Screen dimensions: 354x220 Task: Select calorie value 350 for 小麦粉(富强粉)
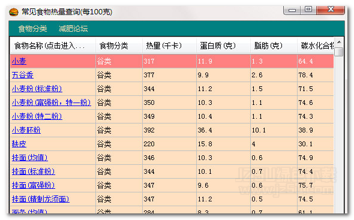tap(149, 103)
